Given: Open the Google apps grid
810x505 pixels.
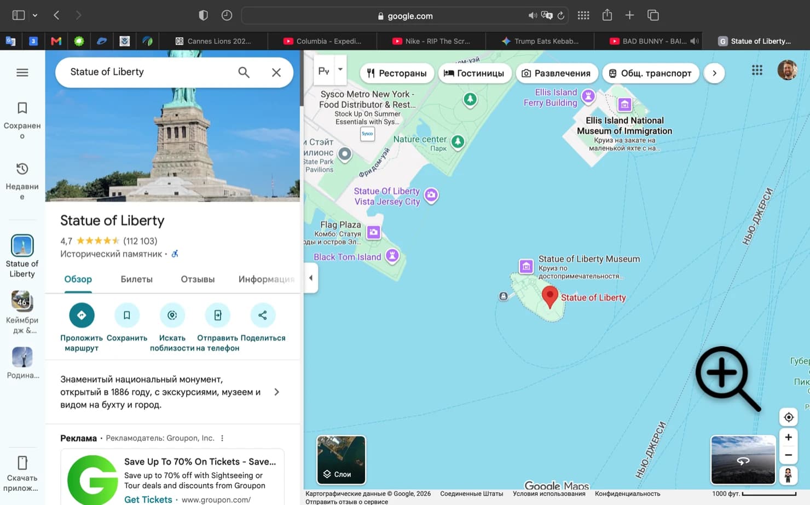Looking at the screenshot, I should point(757,70).
